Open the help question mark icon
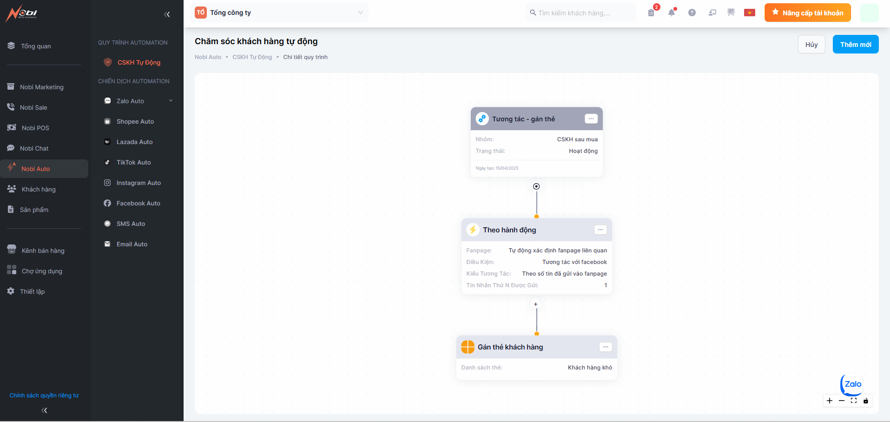Viewport: 890px width, 422px height. (x=692, y=13)
